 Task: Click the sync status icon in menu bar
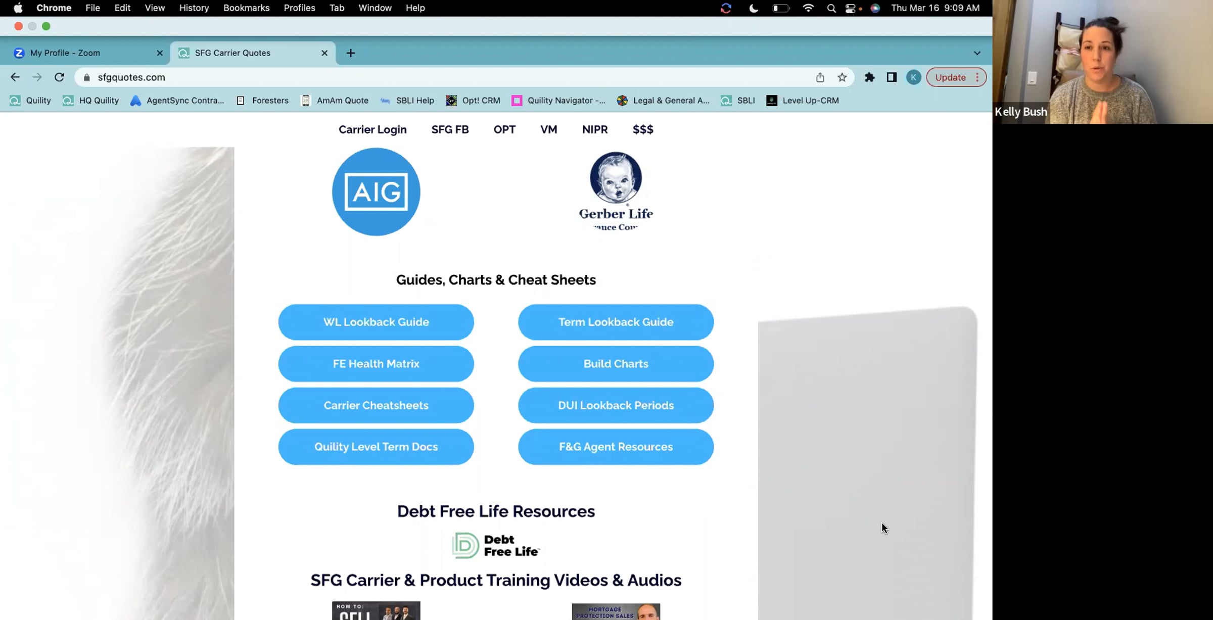(726, 8)
